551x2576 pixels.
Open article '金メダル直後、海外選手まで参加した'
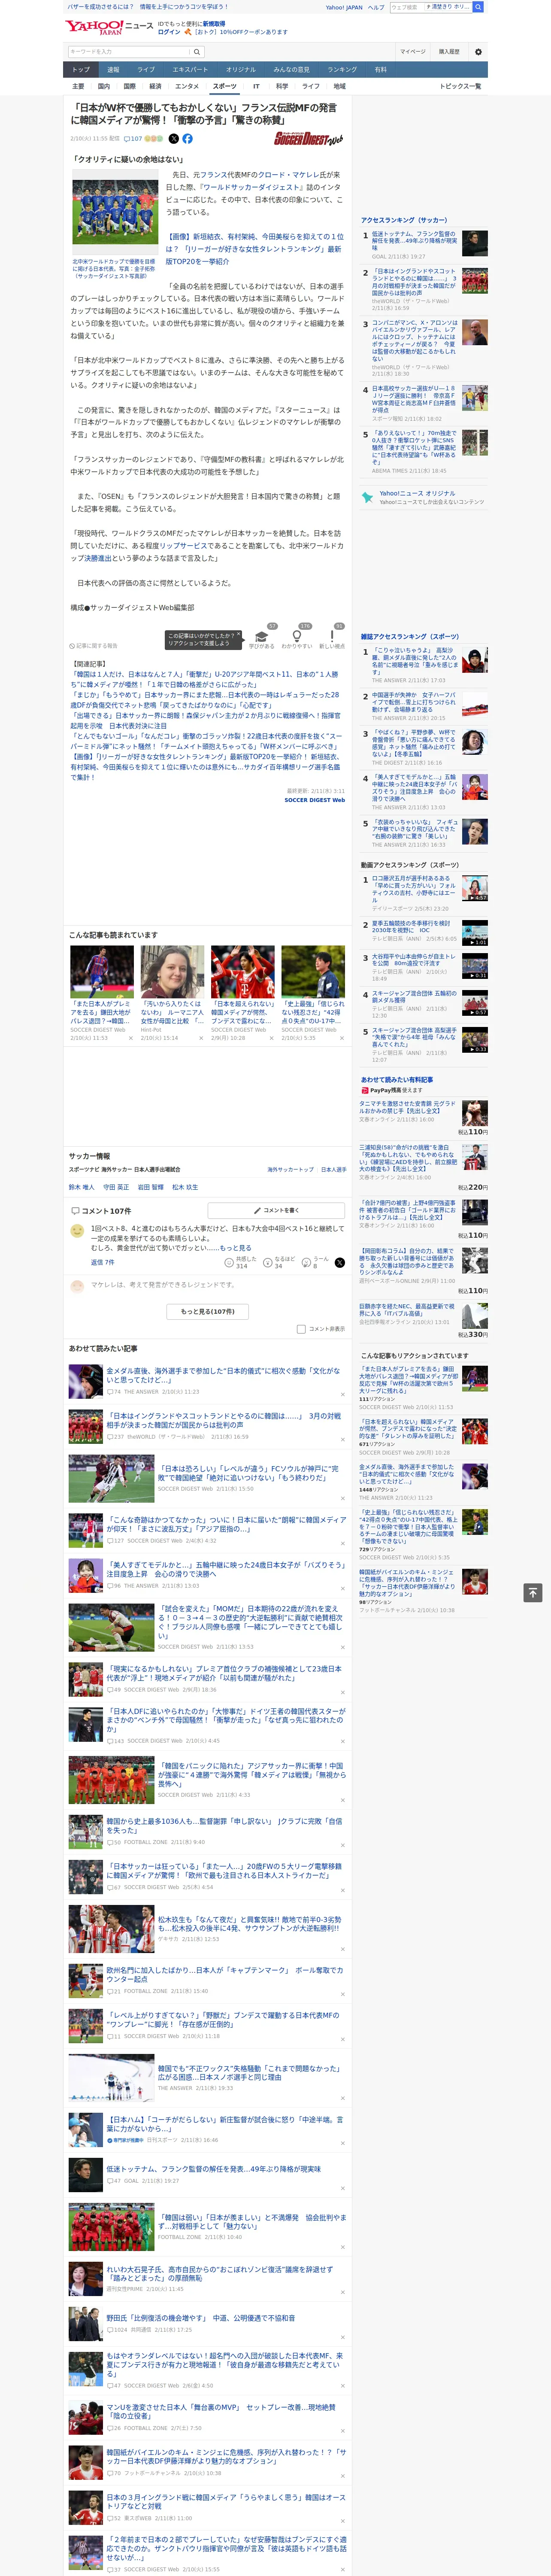pyautogui.click(x=223, y=1375)
